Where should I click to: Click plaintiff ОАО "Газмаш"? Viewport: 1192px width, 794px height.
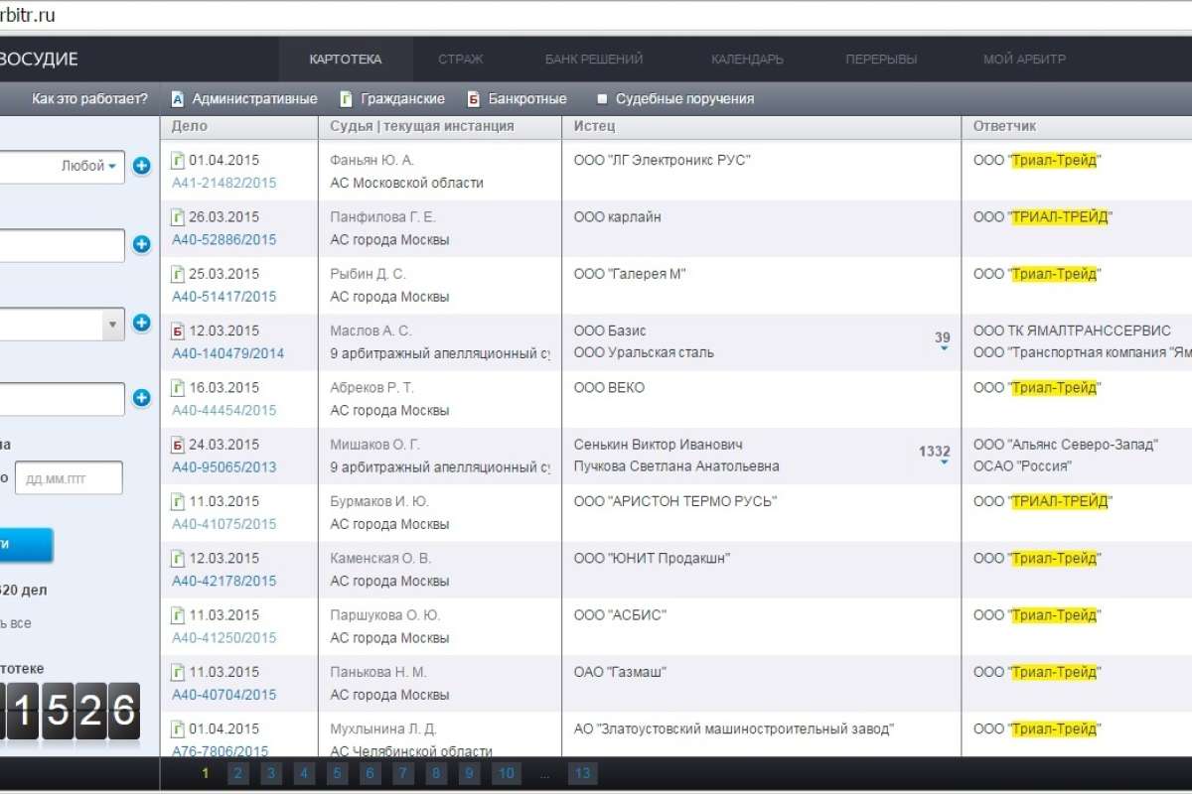coord(620,672)
